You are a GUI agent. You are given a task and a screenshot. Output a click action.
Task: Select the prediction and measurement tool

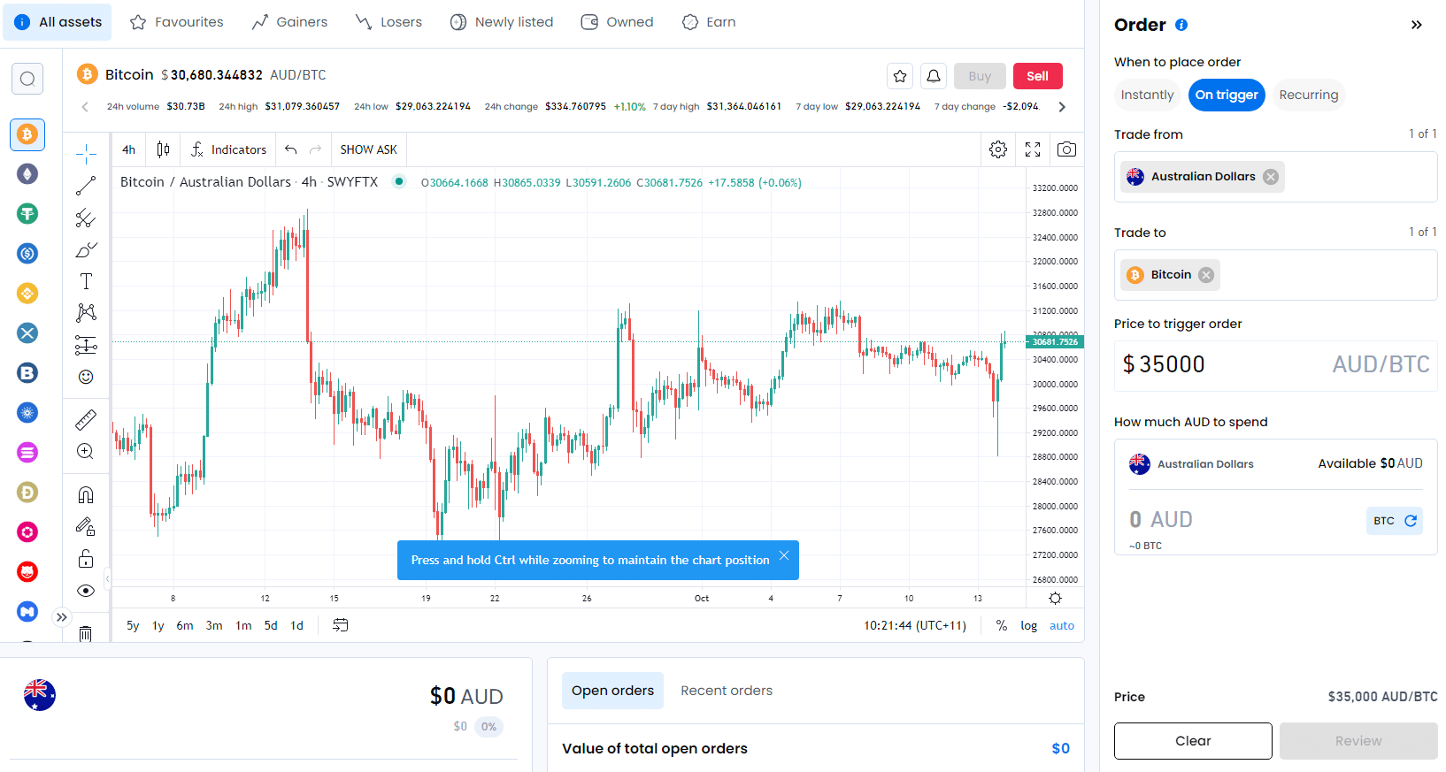pos(86,345)
